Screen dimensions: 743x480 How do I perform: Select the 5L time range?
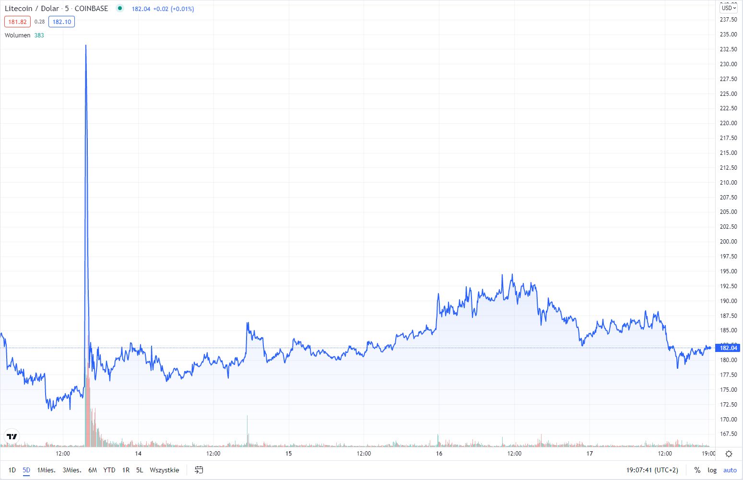pos(140,470)
